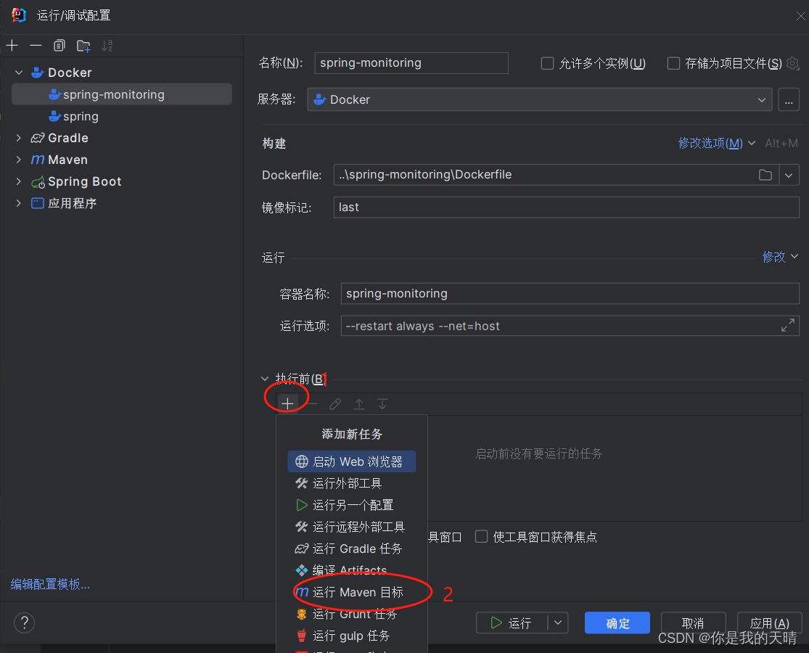Screen dimensions: 809x653
Task: Expand the Gradle tree node
Action: [x=19, y=138]
